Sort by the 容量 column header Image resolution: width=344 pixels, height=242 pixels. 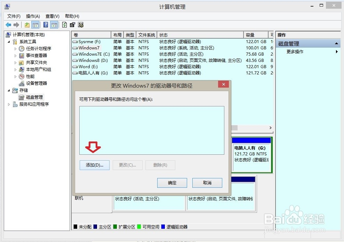(256, 35)
